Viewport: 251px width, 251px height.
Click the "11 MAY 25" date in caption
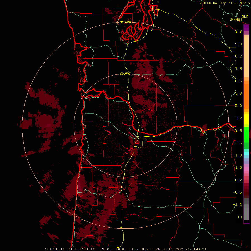[180, 249]
